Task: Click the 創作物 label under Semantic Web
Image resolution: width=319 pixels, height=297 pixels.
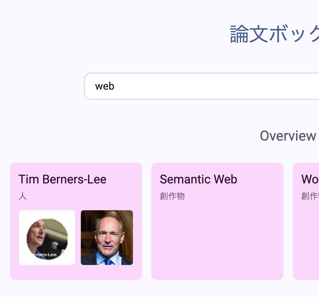Action: tap(172, 196)
